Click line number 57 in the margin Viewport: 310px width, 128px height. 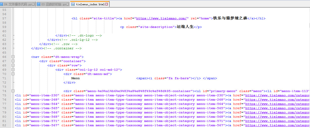click(4, 18)
